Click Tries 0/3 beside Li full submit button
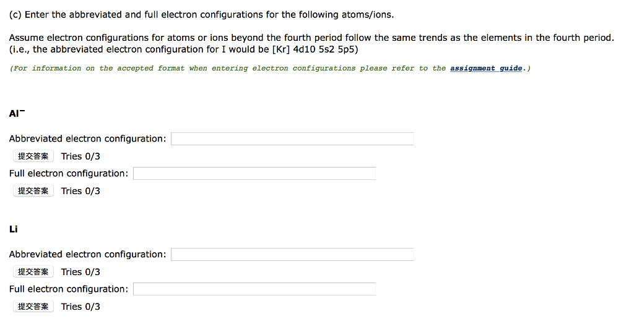This screenshot has width=634, height=319. click(80, 307)
